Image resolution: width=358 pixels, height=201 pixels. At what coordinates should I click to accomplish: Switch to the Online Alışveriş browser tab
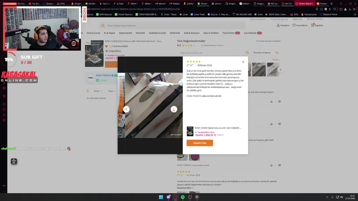[305, 4]
